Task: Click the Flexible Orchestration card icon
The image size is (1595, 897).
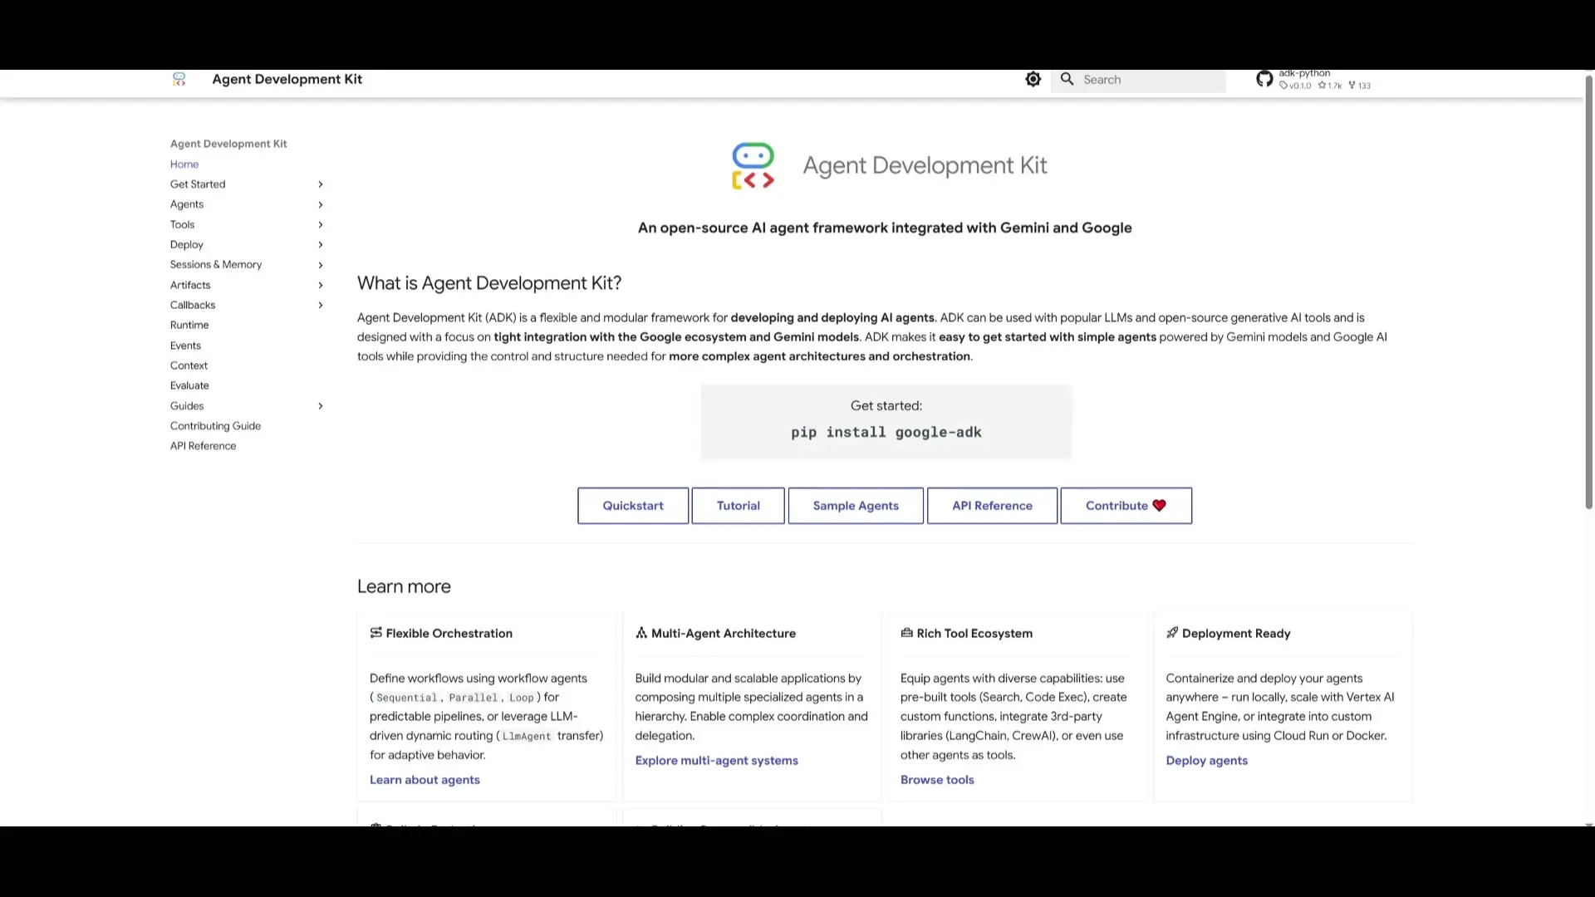Action: [375, 633]
